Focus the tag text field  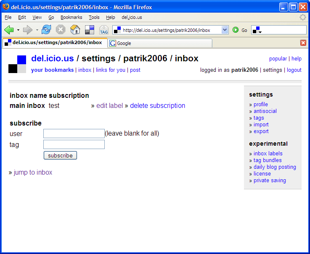[74, 144]
